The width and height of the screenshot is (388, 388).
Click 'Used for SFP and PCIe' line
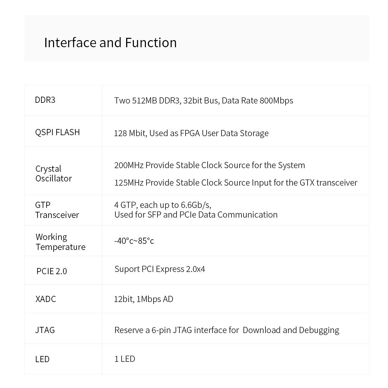(x=196, y=215)
